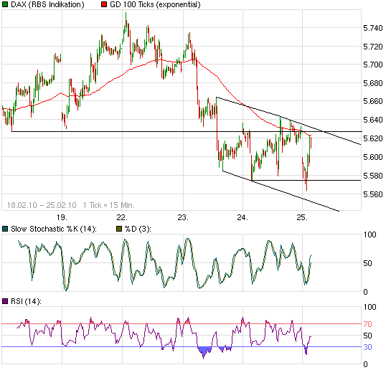
Task: Click the 50 label on Stochastic axis
Action: (x=367, y=263)
